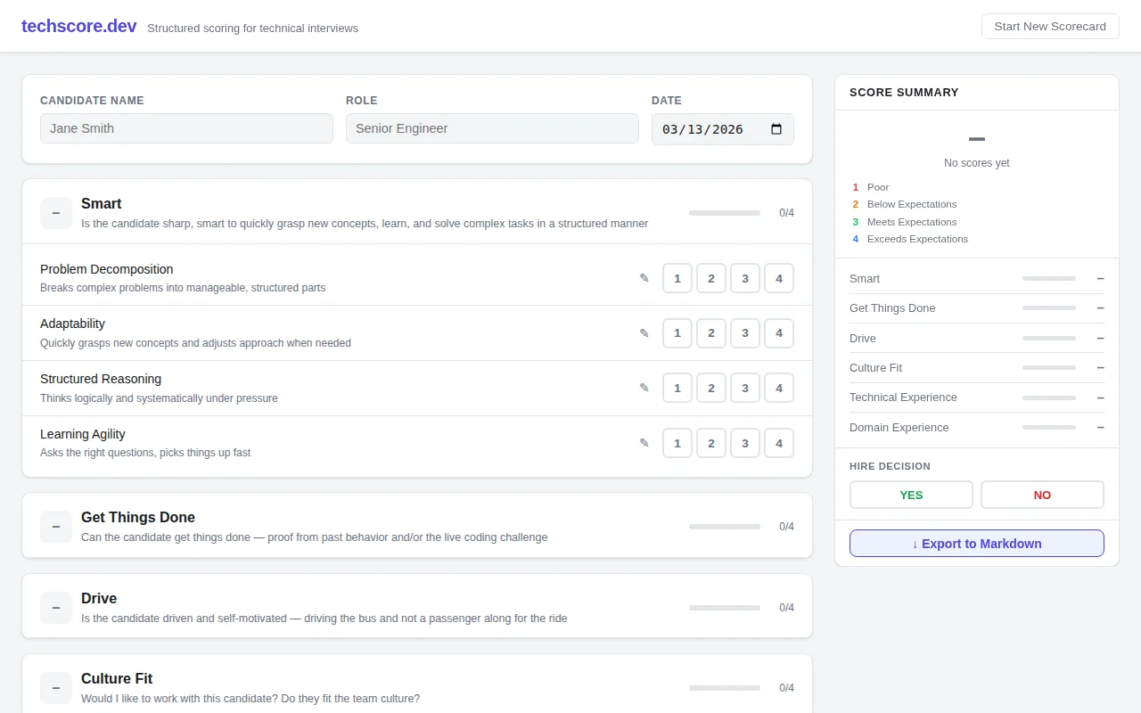The width and height of the screenshot is (1141, 713).
Task: Click the Date field value
Action: tap(702, 129)
